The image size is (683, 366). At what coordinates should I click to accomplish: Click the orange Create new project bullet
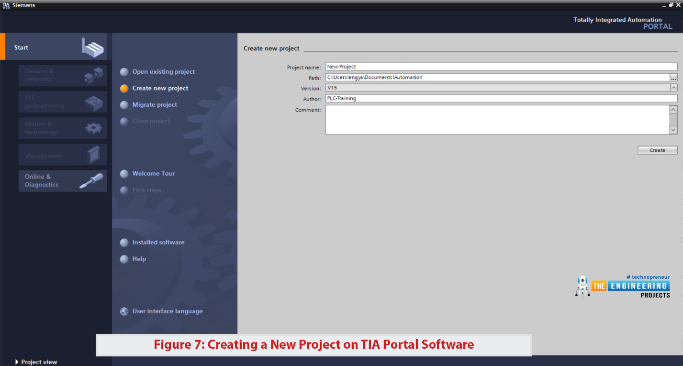(x=124, y=88)
